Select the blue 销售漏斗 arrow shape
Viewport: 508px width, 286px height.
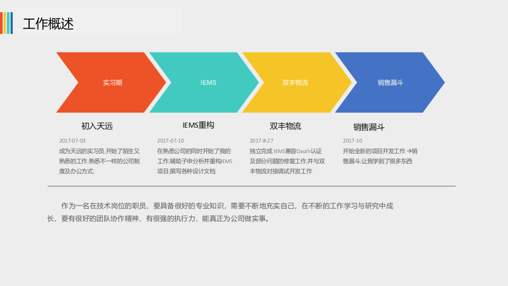point(390,83)
